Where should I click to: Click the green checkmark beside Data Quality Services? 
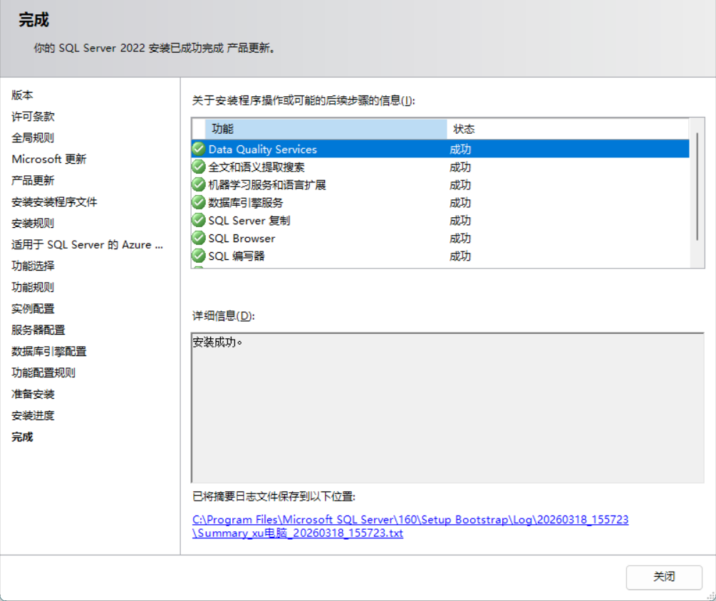point(199,149)
